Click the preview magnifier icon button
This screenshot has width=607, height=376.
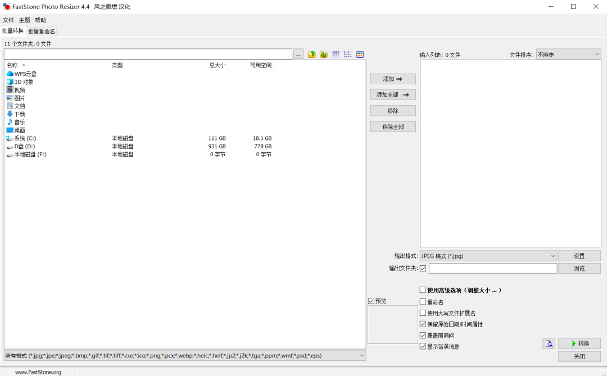point(549,343)
